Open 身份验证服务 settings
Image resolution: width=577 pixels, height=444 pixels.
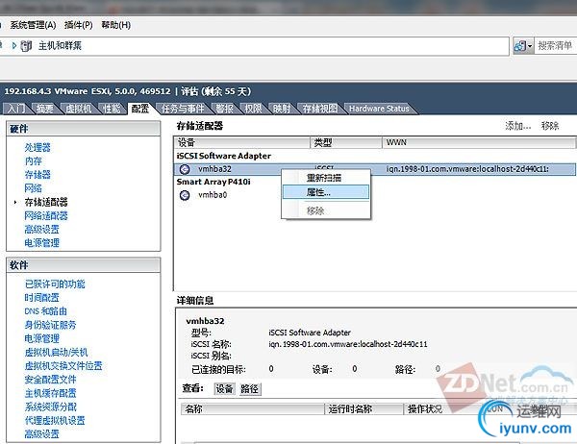(50, 325)
